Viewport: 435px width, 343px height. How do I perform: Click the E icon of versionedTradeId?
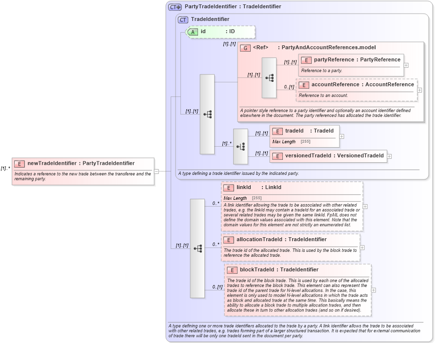click(x=277, y=156)
